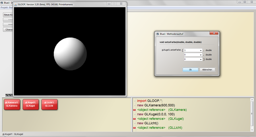The width and height of the screenshot is (256, 137).
Task: Select the gLKugel1 object on the bench
Action: tap(30, 104)
